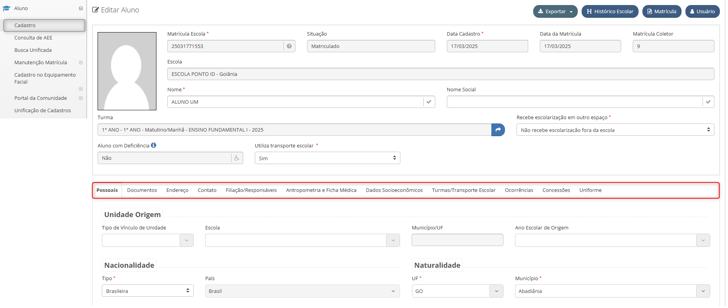Open the País dropdown showing Brasil

click(302, 291)
